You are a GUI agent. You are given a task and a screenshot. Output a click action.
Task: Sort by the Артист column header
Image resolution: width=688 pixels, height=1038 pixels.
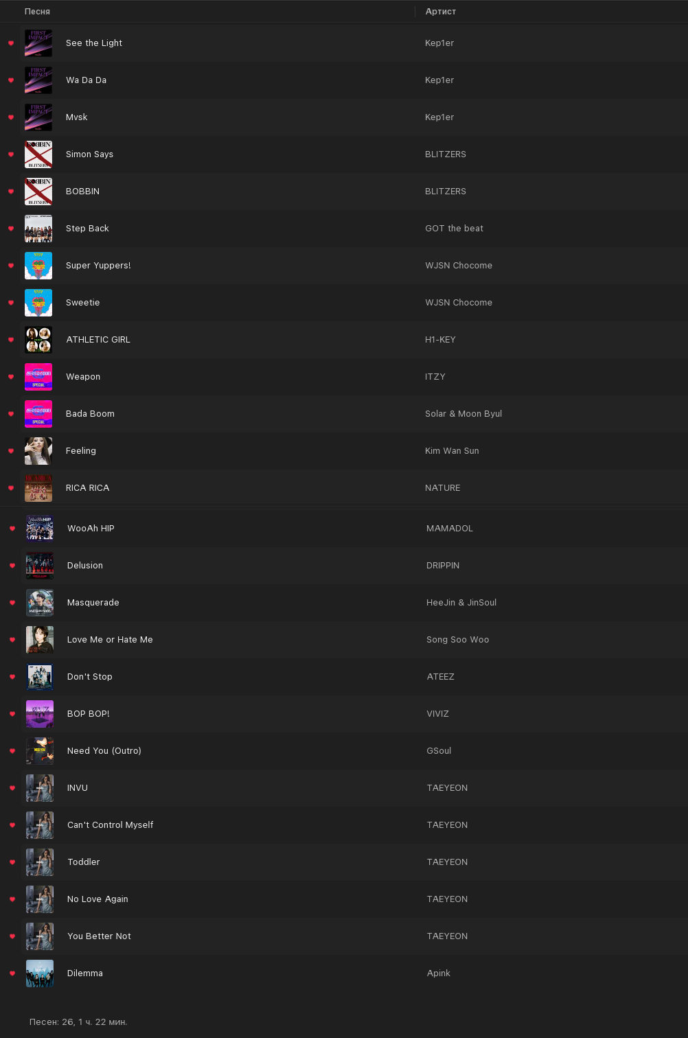pos(441,12)
